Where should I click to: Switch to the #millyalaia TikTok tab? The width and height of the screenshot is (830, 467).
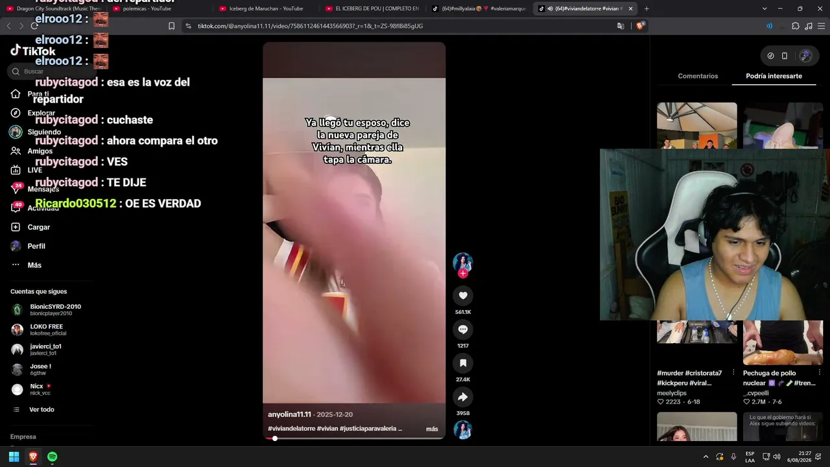478,8
